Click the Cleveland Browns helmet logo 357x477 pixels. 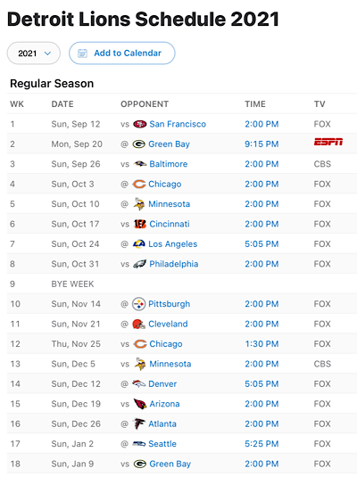pos(139,324)
